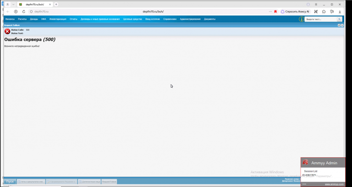The height and width of the screenshot is (187, 352).
Task: Open the browser downloads
Action: [340, 11]
